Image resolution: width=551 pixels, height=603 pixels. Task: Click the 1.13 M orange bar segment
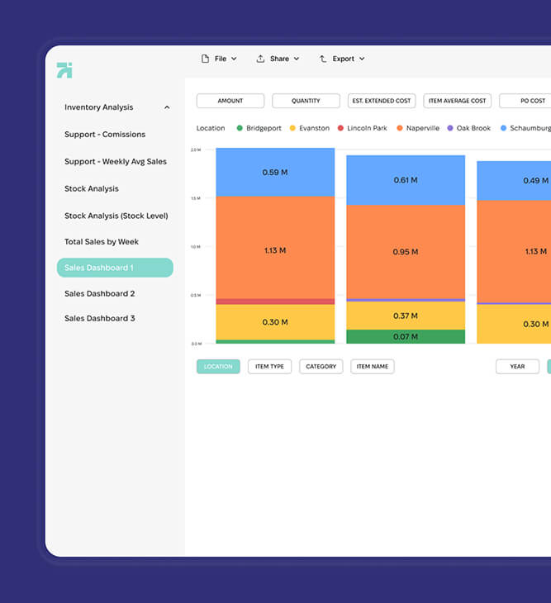click(275, 248)
